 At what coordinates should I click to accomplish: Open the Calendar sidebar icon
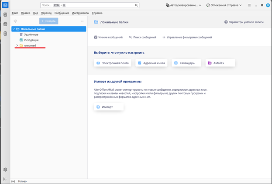(x=5, y=24)
